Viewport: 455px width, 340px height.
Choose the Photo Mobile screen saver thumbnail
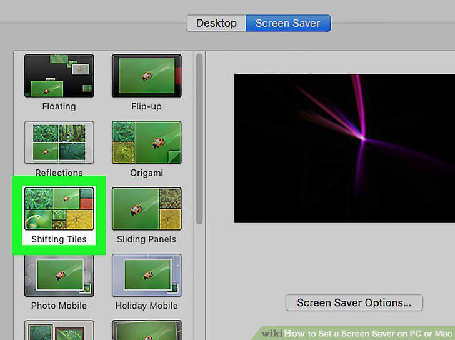click(59, 275)
